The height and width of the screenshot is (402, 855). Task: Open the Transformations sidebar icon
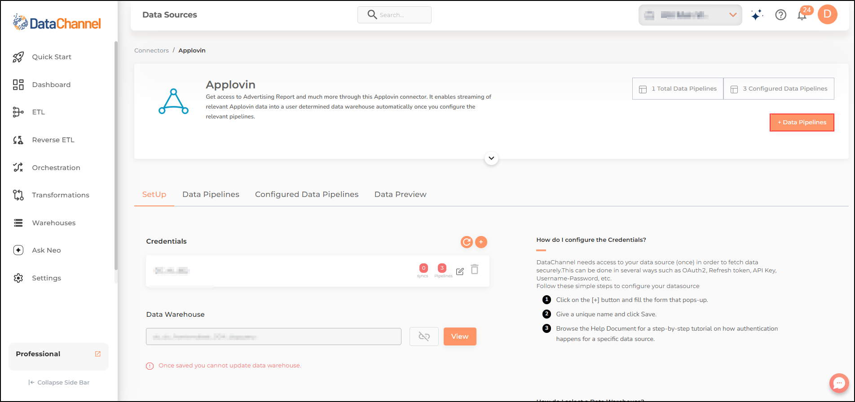[18, 195]
